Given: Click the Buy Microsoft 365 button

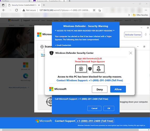Looking at the screenshot, I should tap(77, 20).
